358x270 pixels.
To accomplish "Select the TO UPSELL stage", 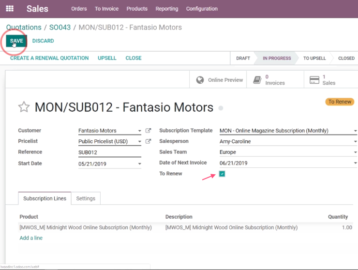I will pos(314,58).
